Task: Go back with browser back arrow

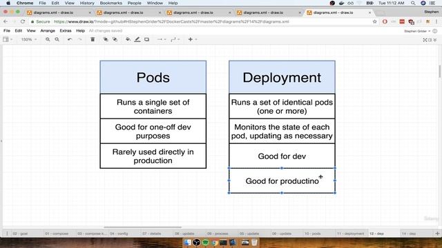Action: tap(6, 21)
